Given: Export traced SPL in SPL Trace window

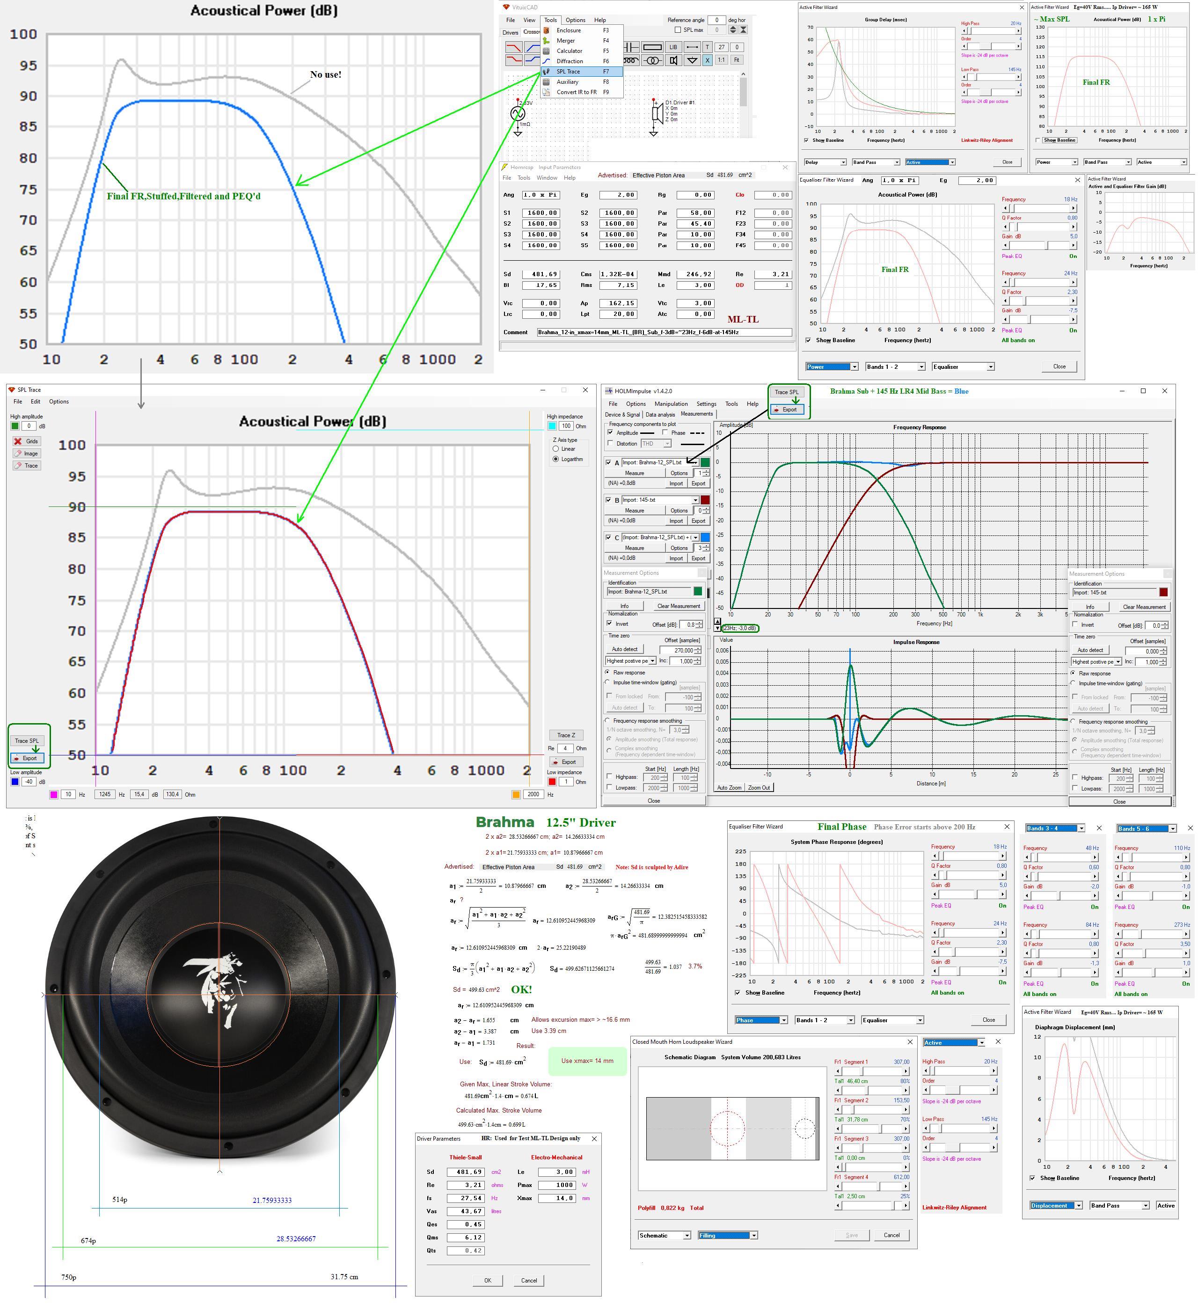Looking at the screenshot, I should [x=27, y=758].
